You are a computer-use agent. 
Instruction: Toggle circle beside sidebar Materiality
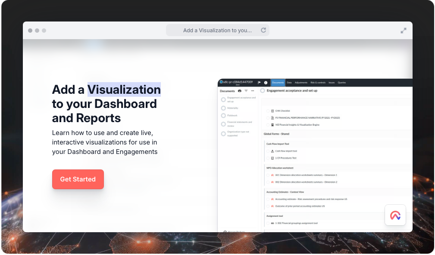tap(223, 108)
